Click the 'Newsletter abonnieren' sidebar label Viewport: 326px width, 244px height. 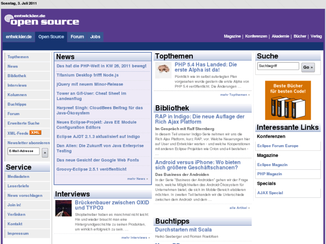tap(29, 143)
